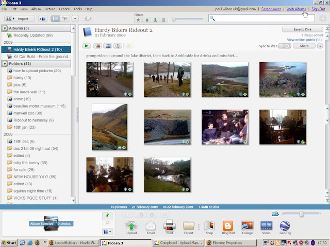330x247 pixels.
Task: Click the Upload icon in bottom toolbar
Action: [x=131, y=225]
